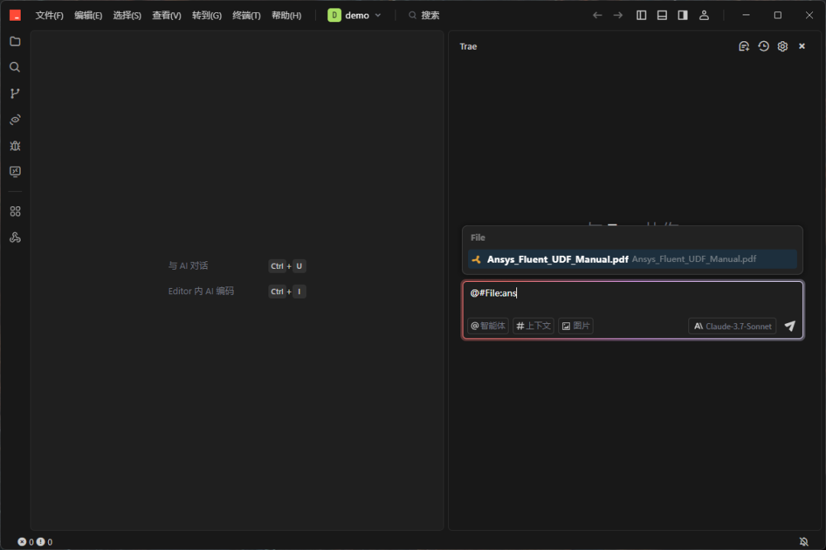Toggle the primary left sidebar layout
Viewport: 826px width, 550px height.
click(642, 15)
